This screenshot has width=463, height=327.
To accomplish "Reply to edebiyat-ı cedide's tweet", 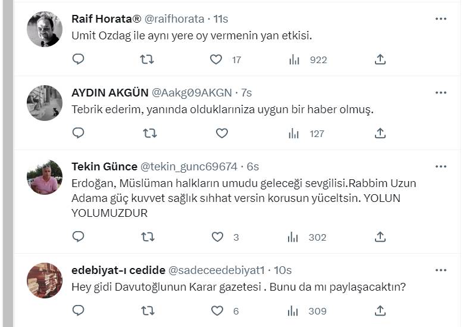I will point(79,311).
